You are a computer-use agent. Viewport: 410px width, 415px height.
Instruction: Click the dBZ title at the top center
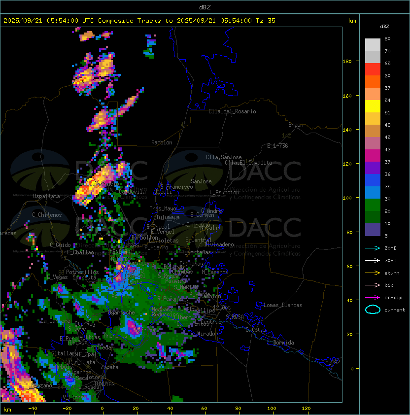coord(205,7)
